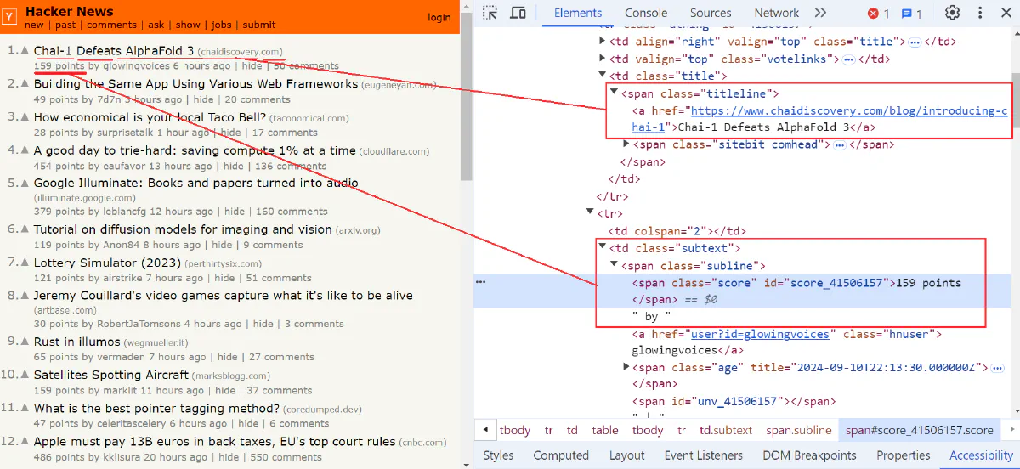Click the login link

pyautogui.click(x=439, y=17)
